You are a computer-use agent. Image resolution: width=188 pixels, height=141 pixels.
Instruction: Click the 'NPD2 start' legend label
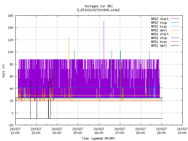click(160, 19)
